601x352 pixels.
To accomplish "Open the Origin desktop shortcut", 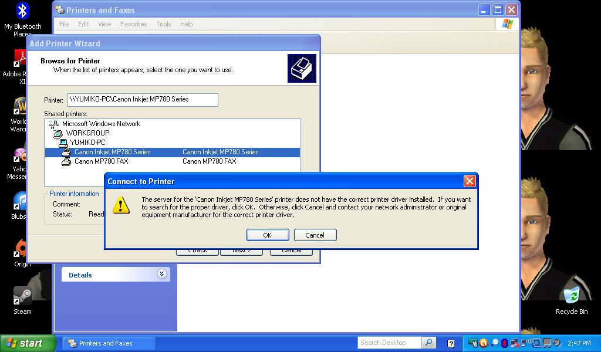I will coord(22,253).
